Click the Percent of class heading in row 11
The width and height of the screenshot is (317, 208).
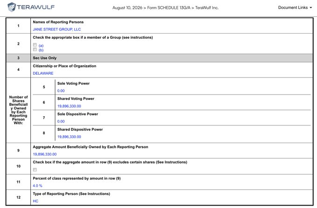tap(77, 179)
